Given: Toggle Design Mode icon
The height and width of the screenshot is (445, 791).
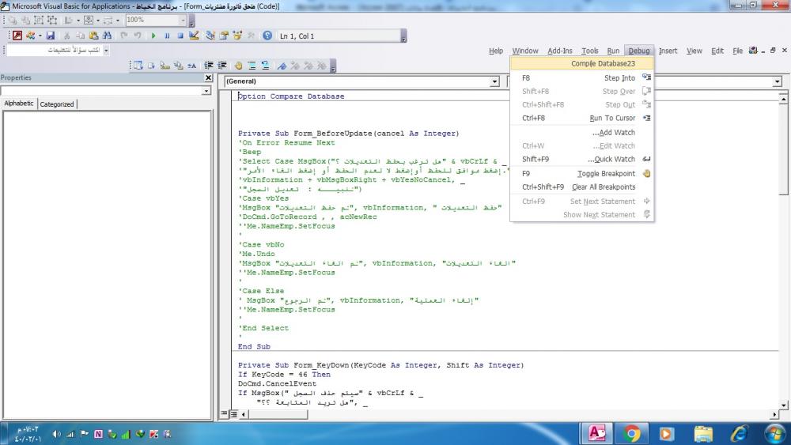Looking at the screenshot, I should click(x=194, y=36).
